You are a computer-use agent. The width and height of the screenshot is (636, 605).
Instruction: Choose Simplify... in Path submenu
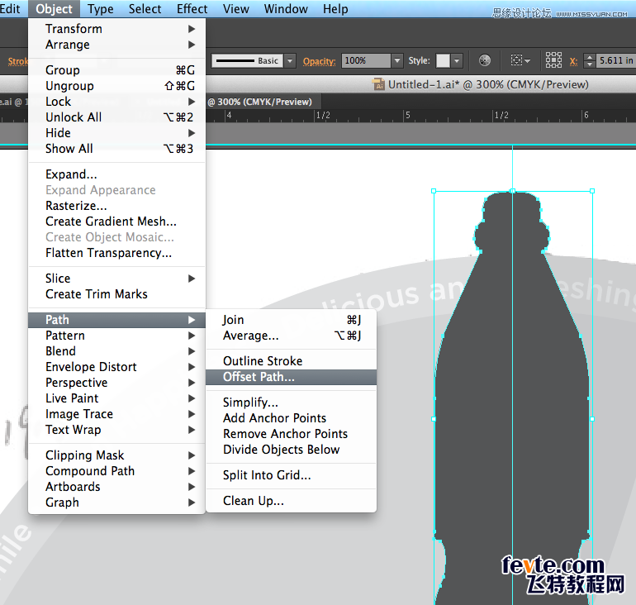tap(292, 403)
